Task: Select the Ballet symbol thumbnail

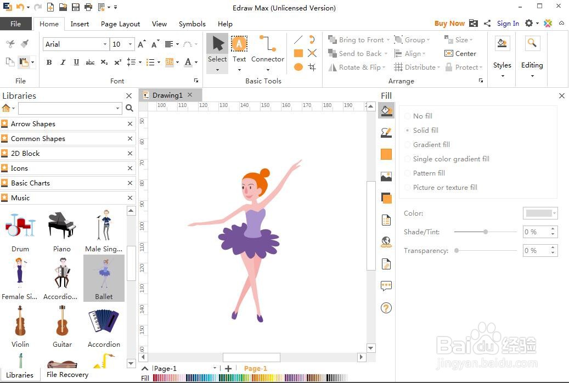Action: [104, 278]
